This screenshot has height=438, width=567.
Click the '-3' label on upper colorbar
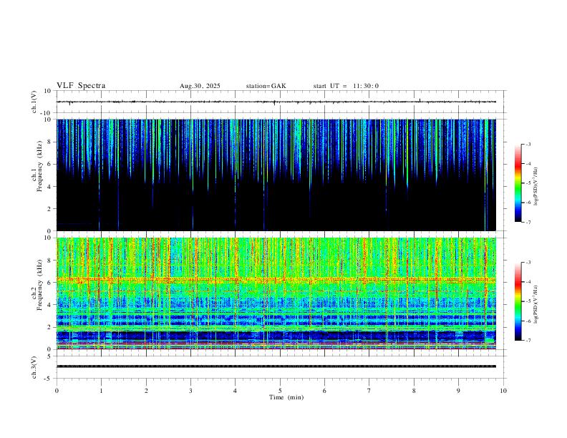pos(528,144)
